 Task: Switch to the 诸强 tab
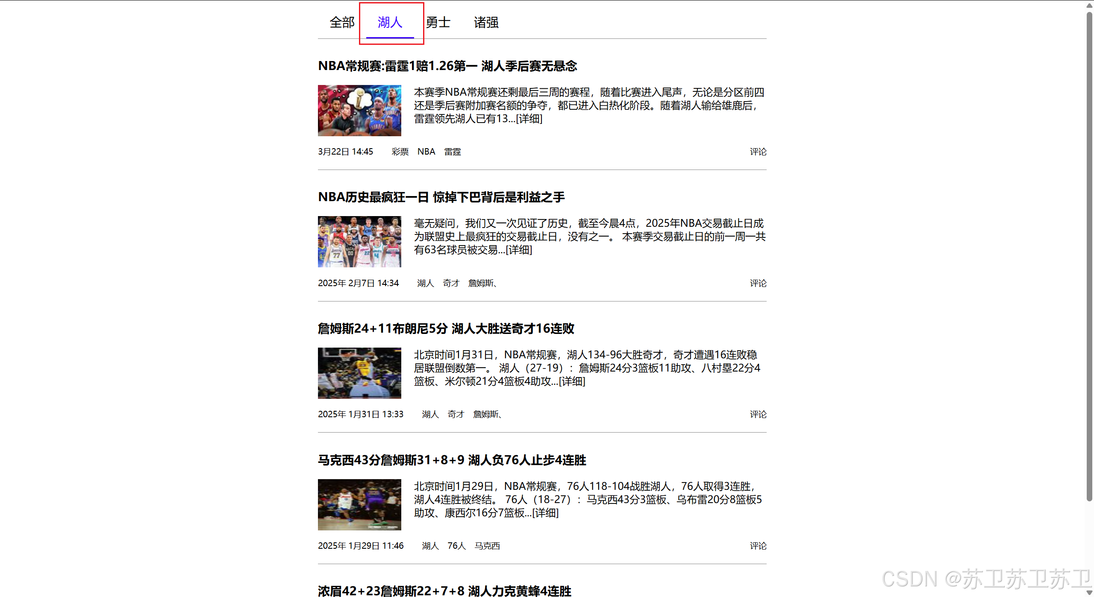tap(486, 22)
